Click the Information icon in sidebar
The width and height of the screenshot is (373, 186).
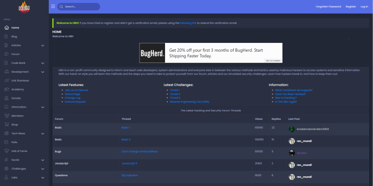click(x=7, y=107)
